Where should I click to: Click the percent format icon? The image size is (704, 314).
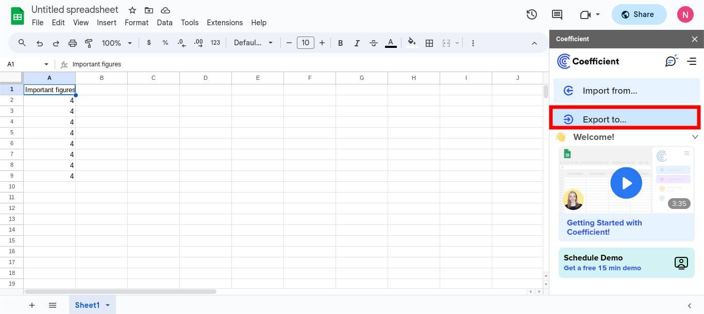point(165,43)
